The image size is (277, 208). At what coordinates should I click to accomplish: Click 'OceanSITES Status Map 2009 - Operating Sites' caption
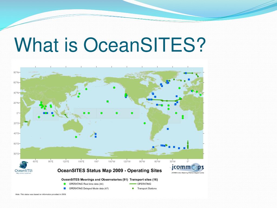tap(110, 171)
